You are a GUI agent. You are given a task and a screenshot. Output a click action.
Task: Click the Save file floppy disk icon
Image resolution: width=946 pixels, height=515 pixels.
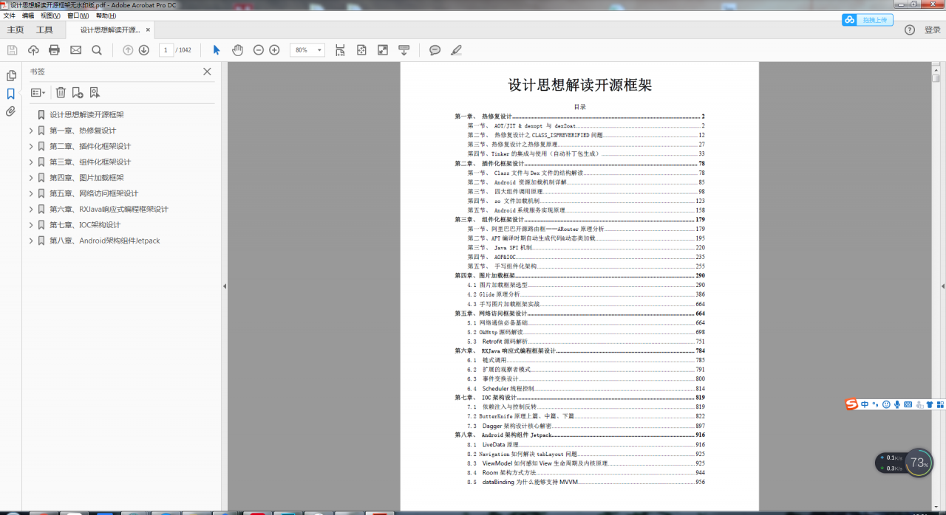tap(12, 50)
